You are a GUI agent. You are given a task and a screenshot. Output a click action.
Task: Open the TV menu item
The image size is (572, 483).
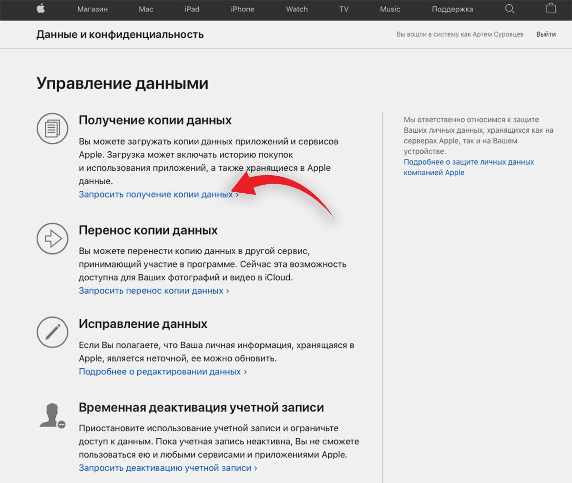tap(344, 9)
